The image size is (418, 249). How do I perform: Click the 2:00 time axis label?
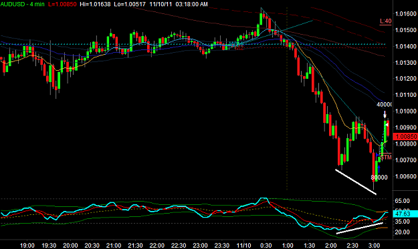(x=331, y=245)
